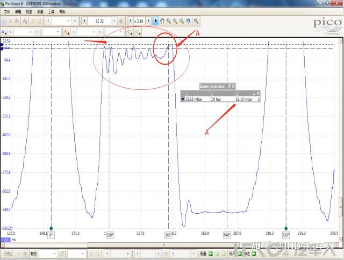Image resolution: width=344 pixels, height=260 pixels.
Task: Click the 19.16 mbar ruler 1 value
Action: pos(193,100)
